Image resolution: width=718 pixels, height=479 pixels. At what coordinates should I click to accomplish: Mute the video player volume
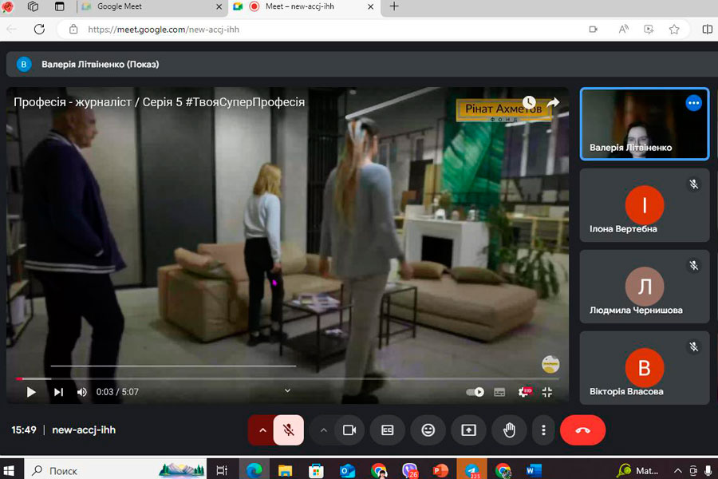click(x=82, y=392)
